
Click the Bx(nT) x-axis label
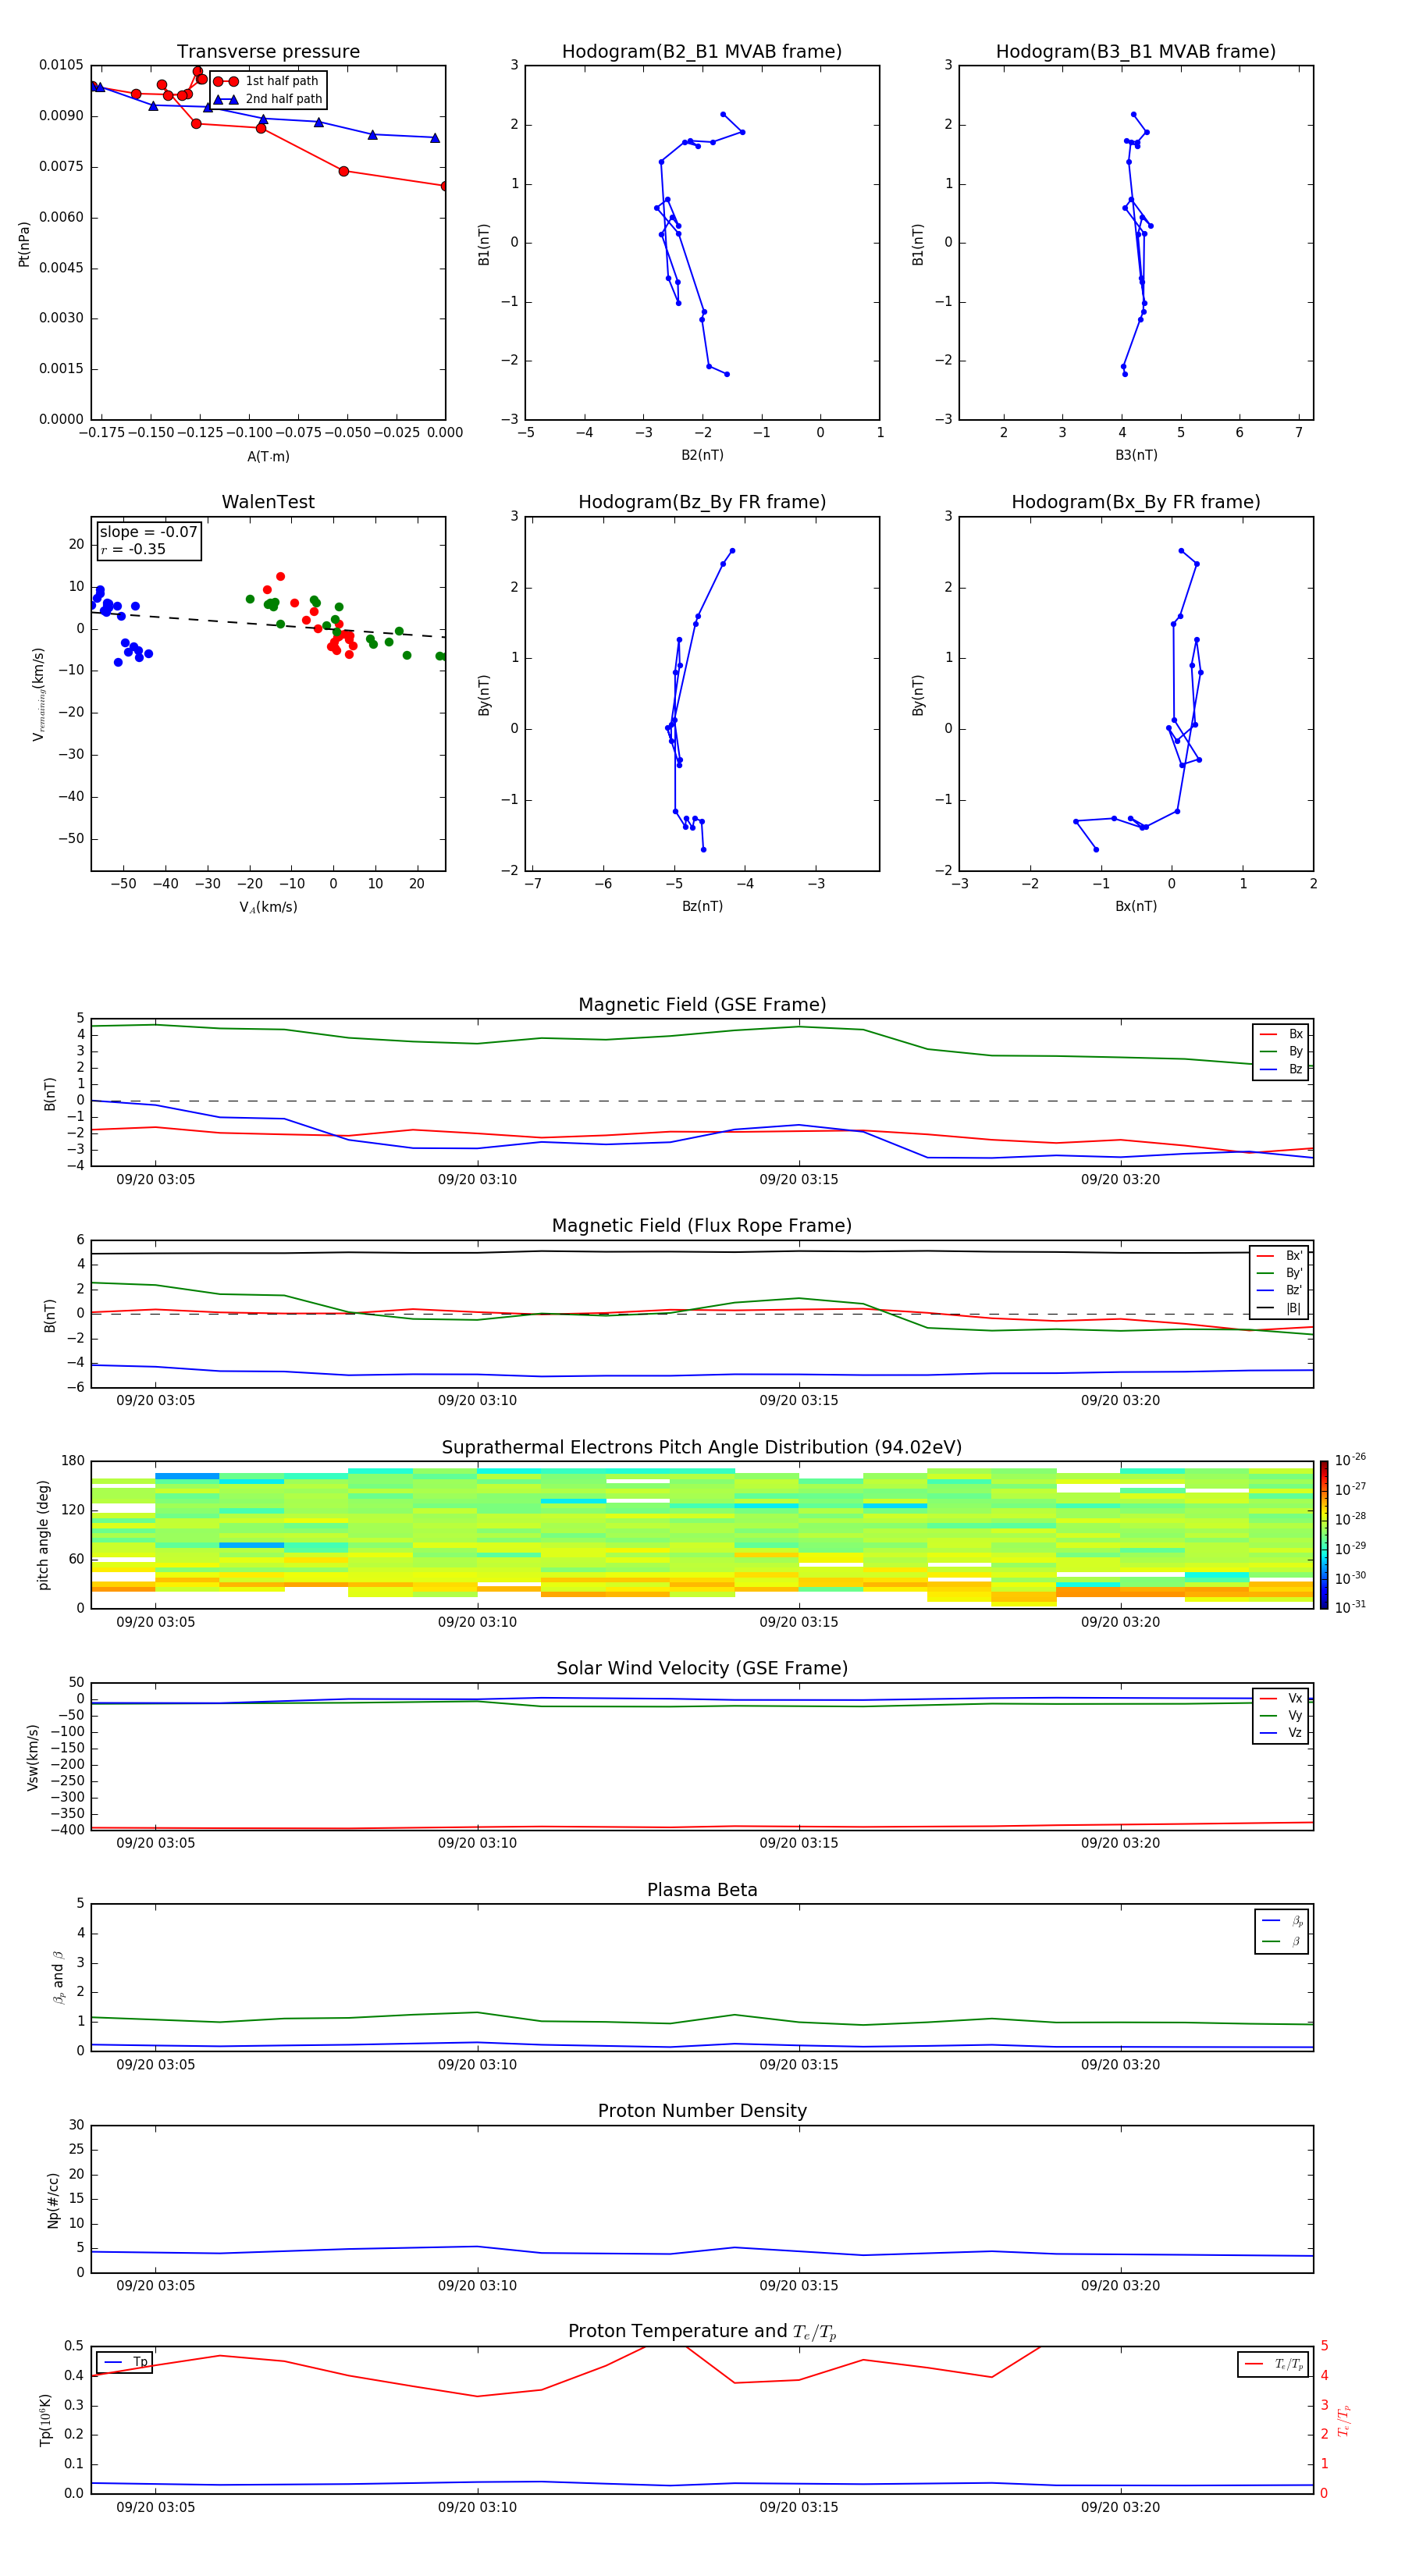[1136, 906]
